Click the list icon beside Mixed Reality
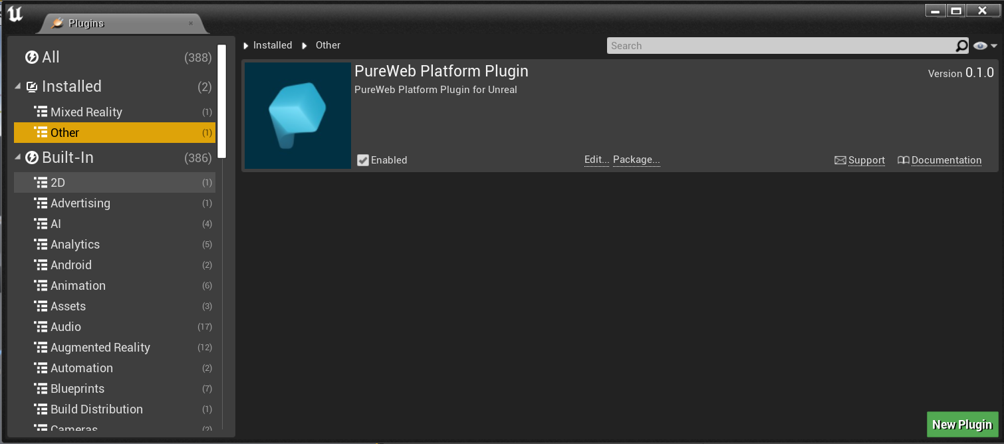This screenshot has height=444, width=1004. (x=41, y=112)
